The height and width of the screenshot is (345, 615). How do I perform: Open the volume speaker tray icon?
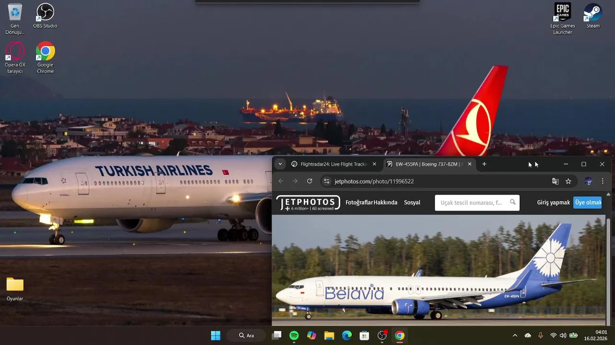click(563, 335)
